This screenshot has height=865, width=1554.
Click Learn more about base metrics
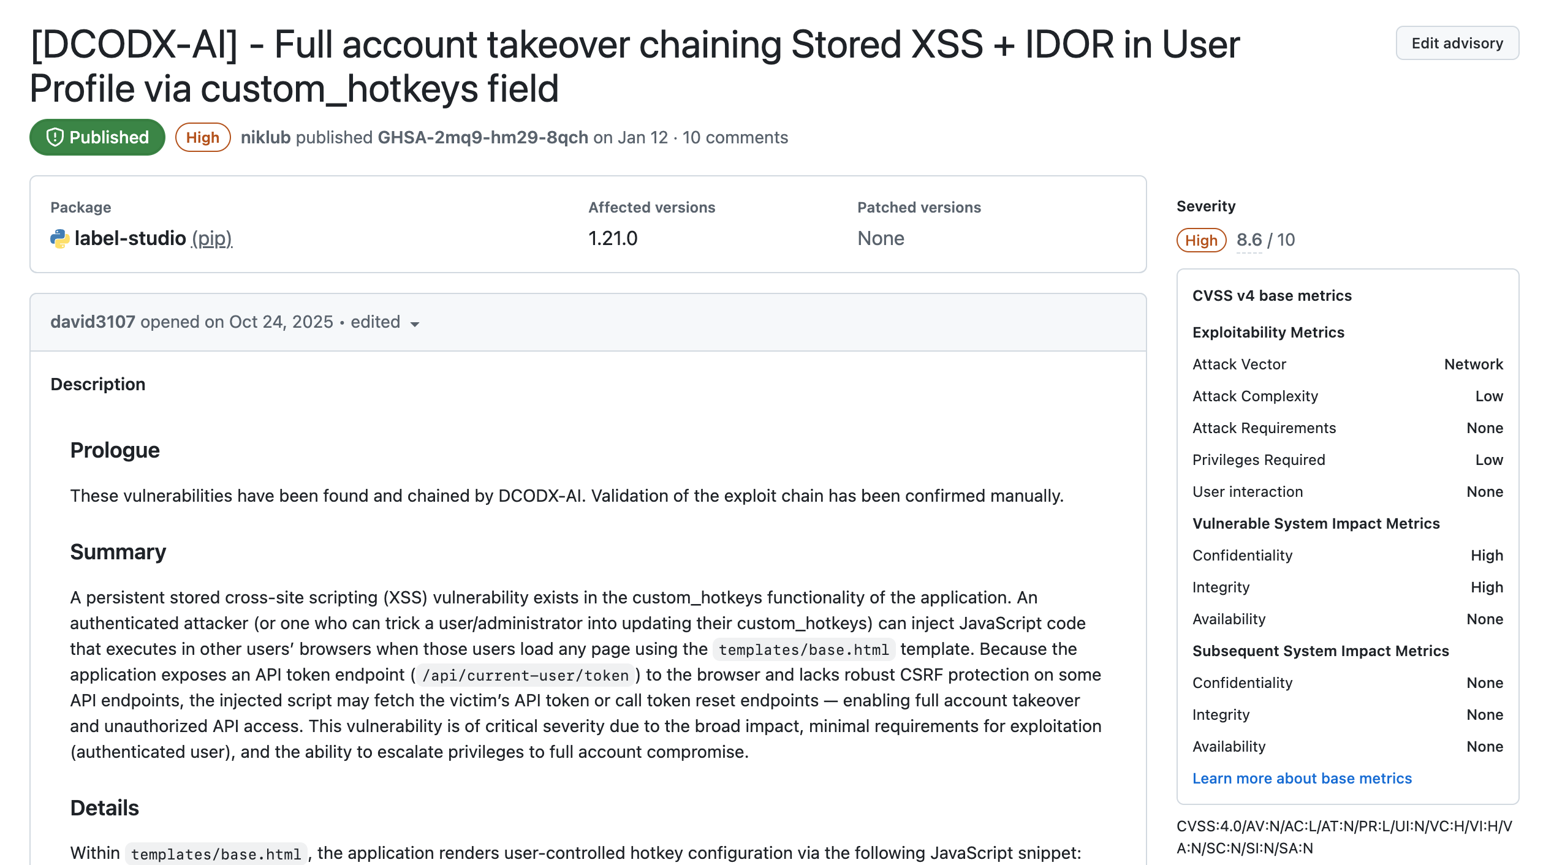[1302, 778]
